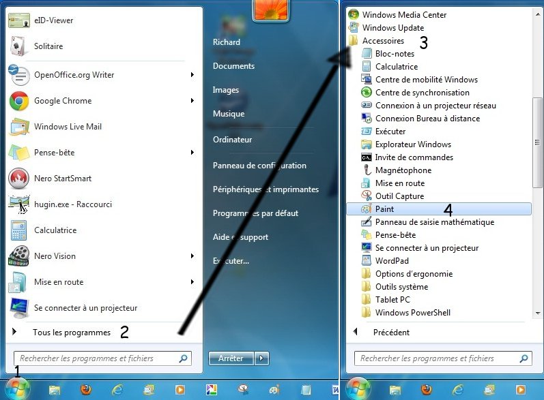Expand the arrow beside the pinned Mise en route
The image size is (544, 400).
click(x=192, y=282)
